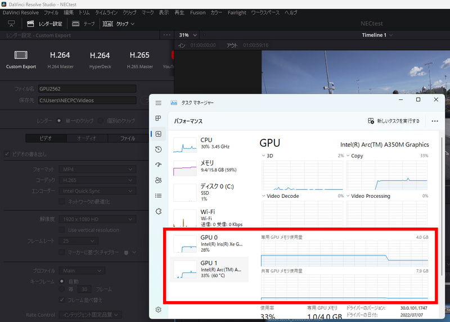Select Every N frames keyframe radio button
This screenshot has height=322, width=450.
tap(62, 289)
